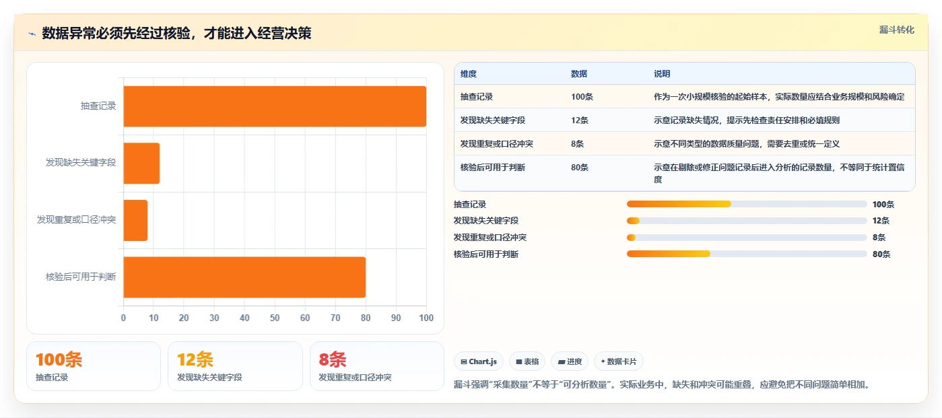942x418 pixels.
Task: Click the Chart.js chip
Action: pyautogui.click(x=479, y=361)
